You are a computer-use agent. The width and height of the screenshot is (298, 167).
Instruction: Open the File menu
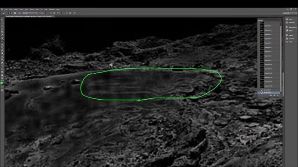[6, 9]
